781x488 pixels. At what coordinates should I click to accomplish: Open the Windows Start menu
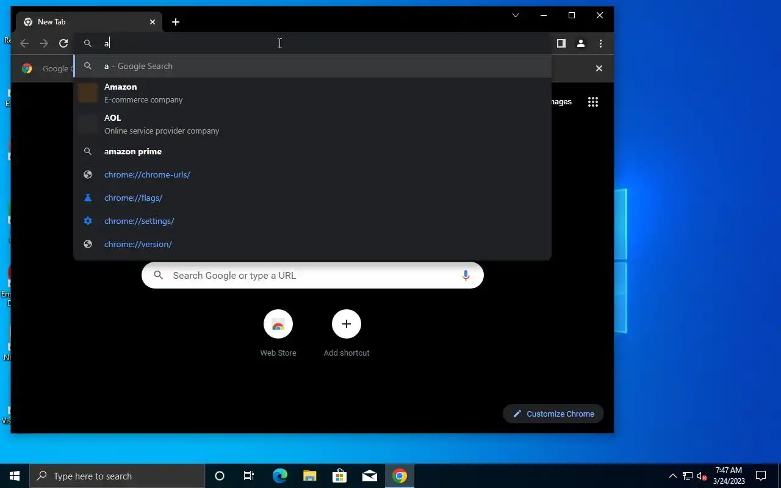coord(15,476)
